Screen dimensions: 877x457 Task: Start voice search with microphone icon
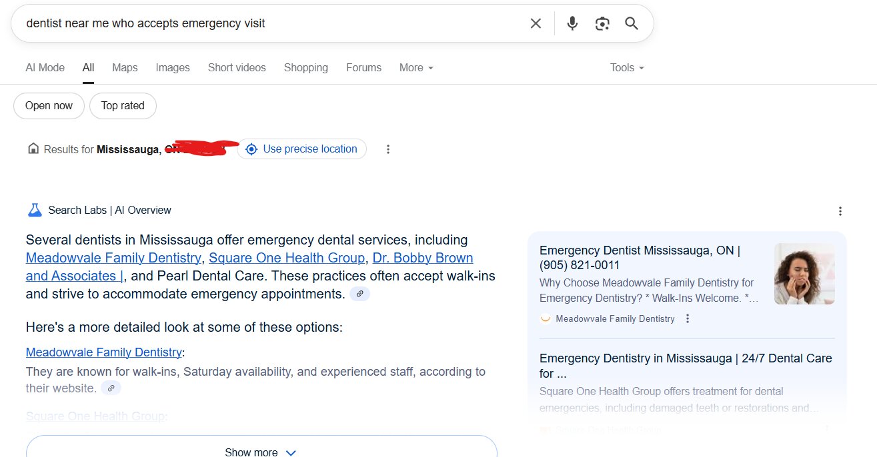pyautogui.click(x=572, y=24)
